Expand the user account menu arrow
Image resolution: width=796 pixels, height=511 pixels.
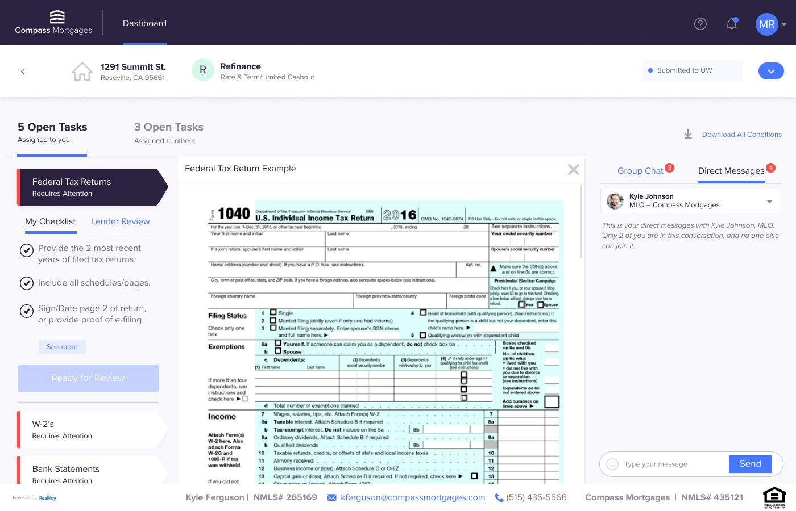[784, 24]
